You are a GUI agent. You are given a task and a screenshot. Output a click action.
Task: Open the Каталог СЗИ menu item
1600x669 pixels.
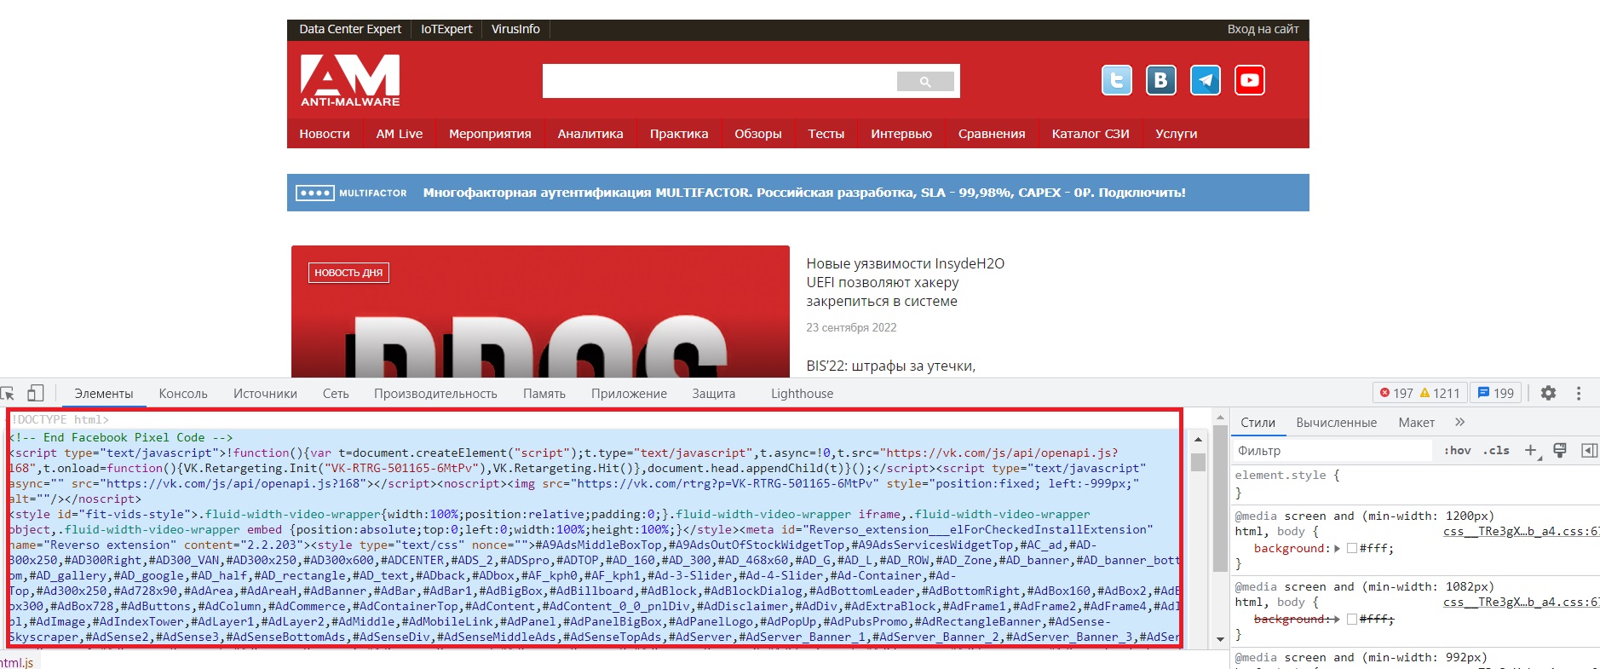[x=1091, y=134]
